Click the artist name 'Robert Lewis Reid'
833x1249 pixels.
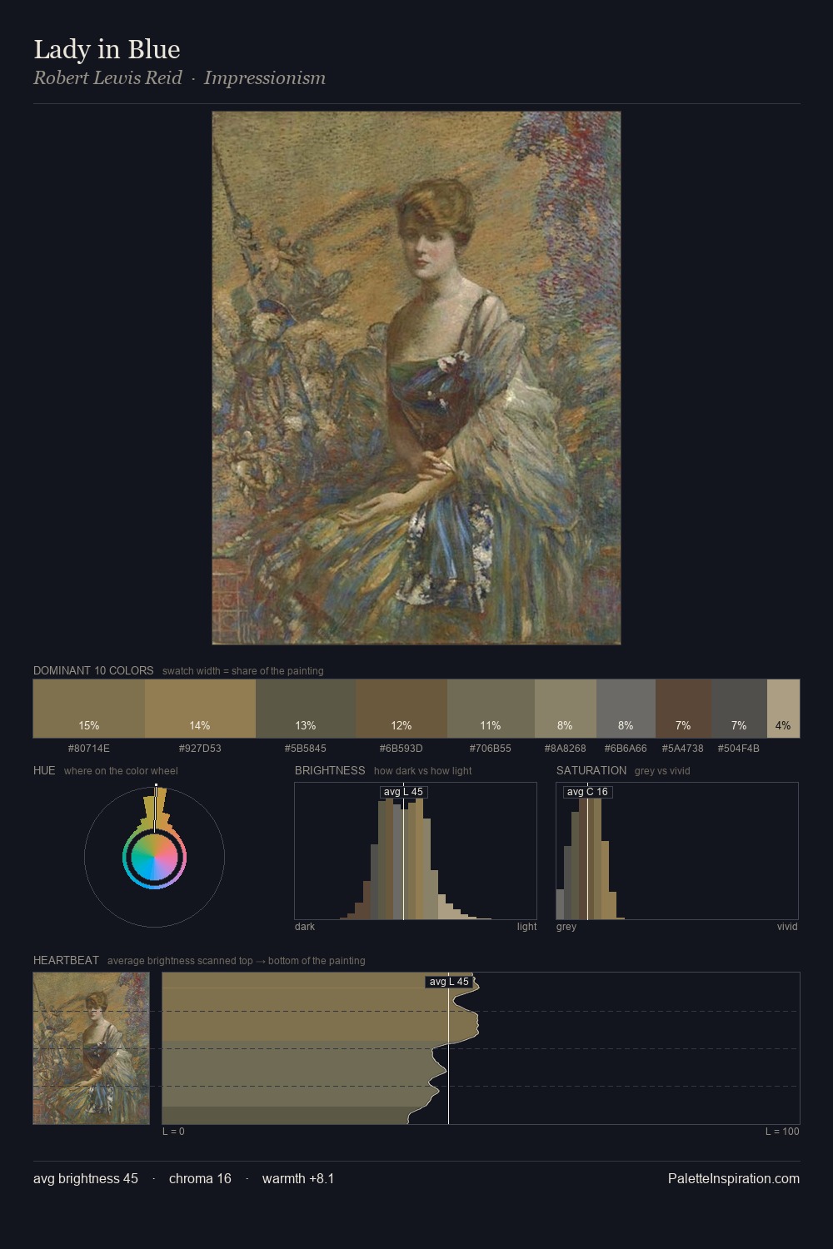107,77
